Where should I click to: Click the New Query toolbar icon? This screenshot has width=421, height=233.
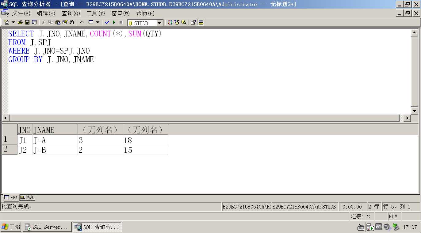[7, 22]
